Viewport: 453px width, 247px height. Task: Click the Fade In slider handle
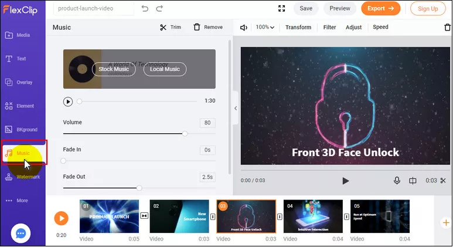click(x=63, y=161)
